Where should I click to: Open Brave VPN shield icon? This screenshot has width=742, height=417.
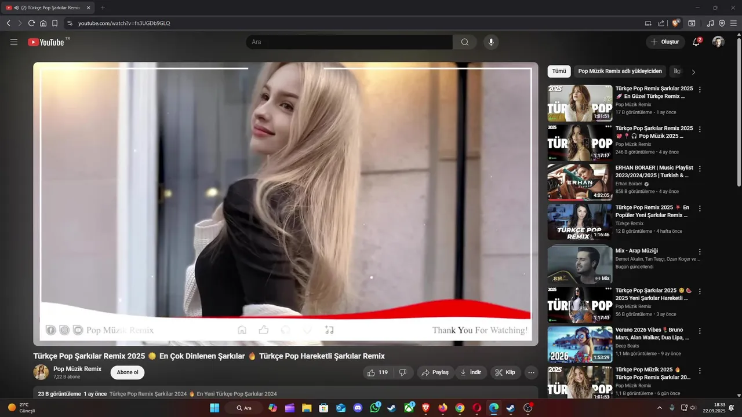722,23
